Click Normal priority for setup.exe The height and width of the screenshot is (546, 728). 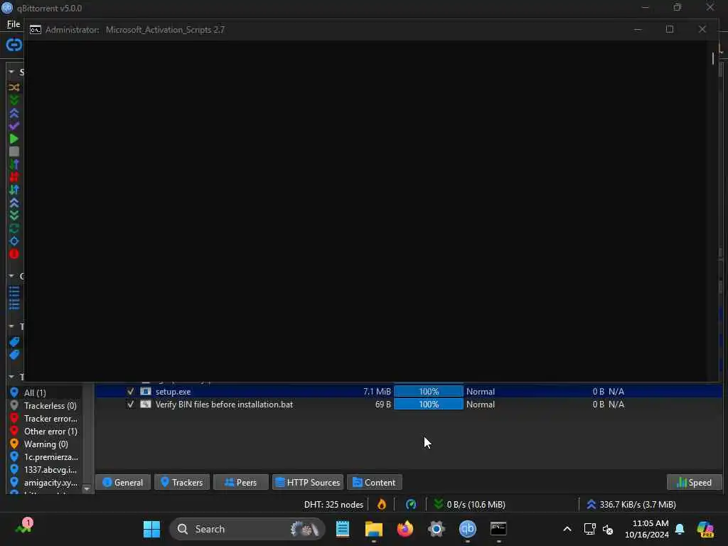tap(481, 392)
